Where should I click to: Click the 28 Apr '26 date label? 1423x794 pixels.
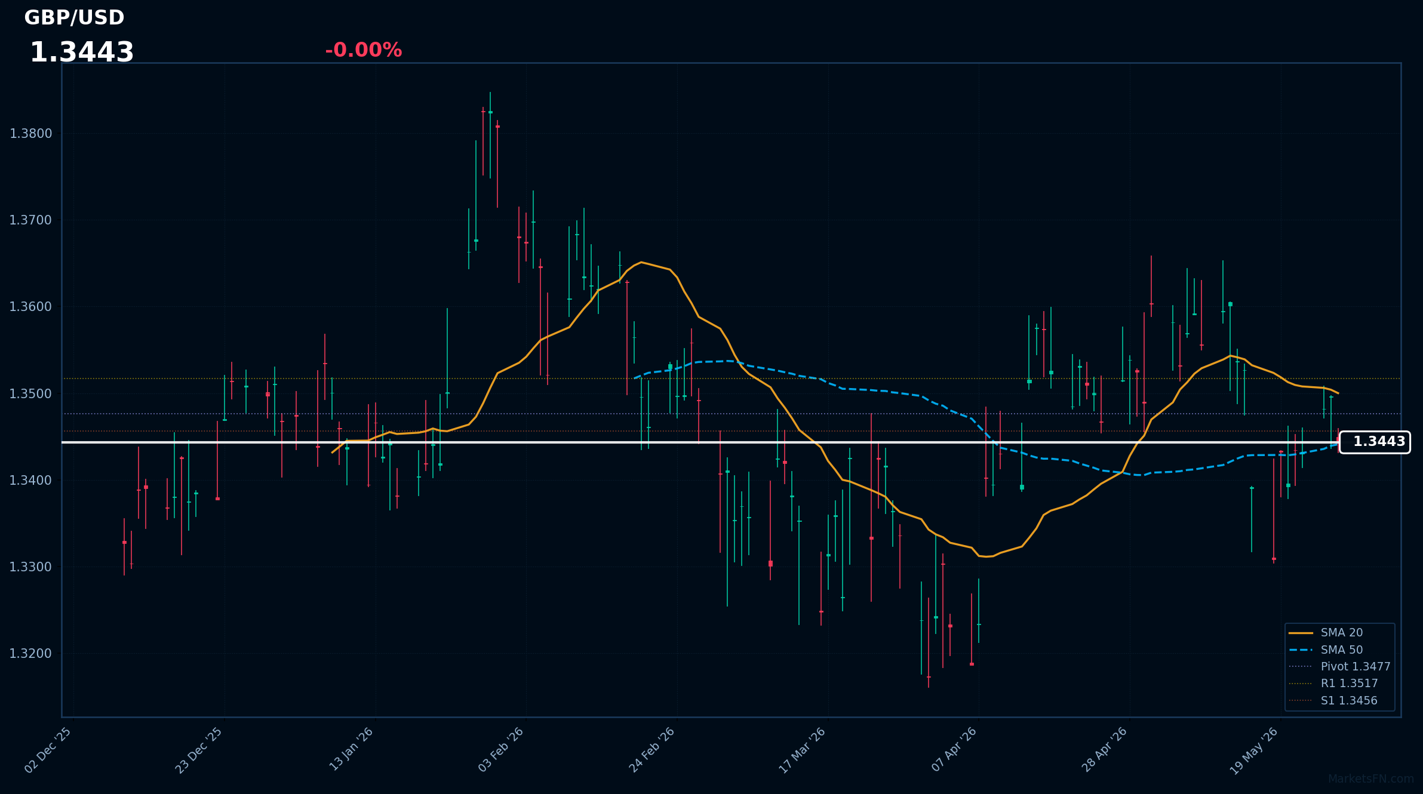pos(1105,750)
